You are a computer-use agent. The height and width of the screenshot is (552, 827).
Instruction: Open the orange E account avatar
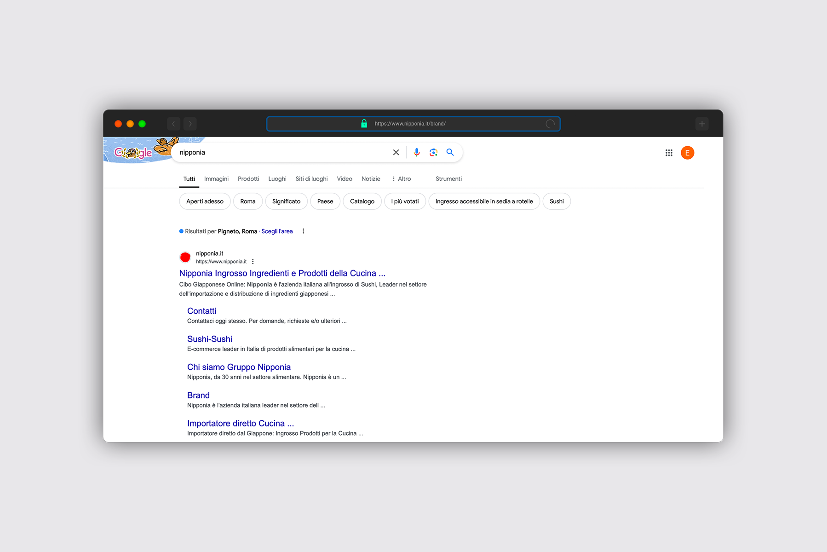[x=687, y=153]
